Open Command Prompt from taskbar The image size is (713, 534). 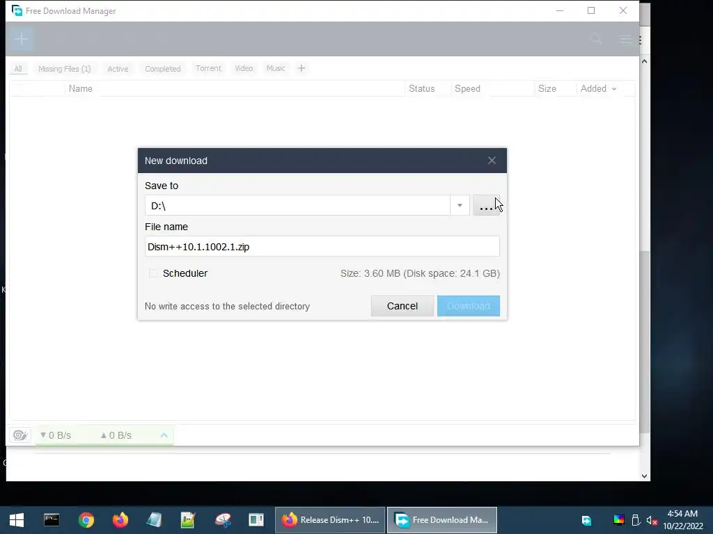pyautogui.click(x=52, y=520)
